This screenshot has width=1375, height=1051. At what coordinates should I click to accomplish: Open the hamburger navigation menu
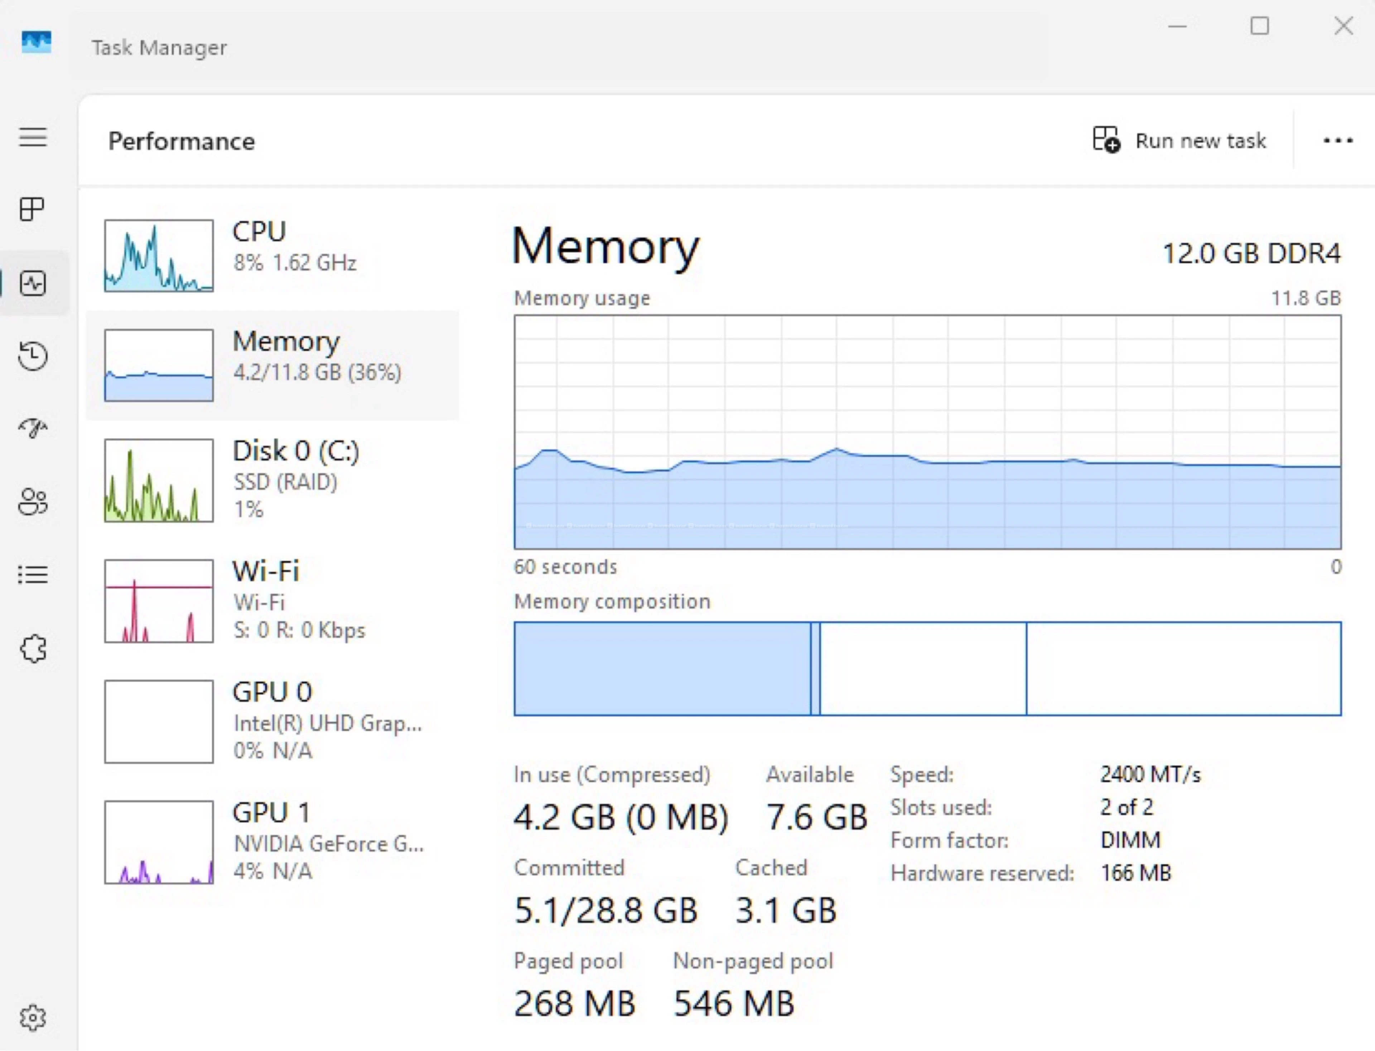tap(33, 137)
